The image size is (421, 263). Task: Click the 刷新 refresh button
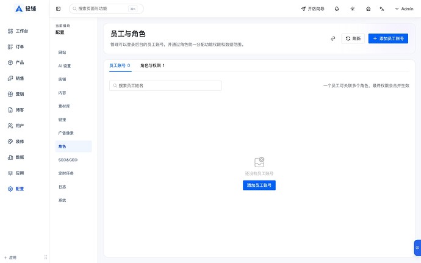click(353, 38)
